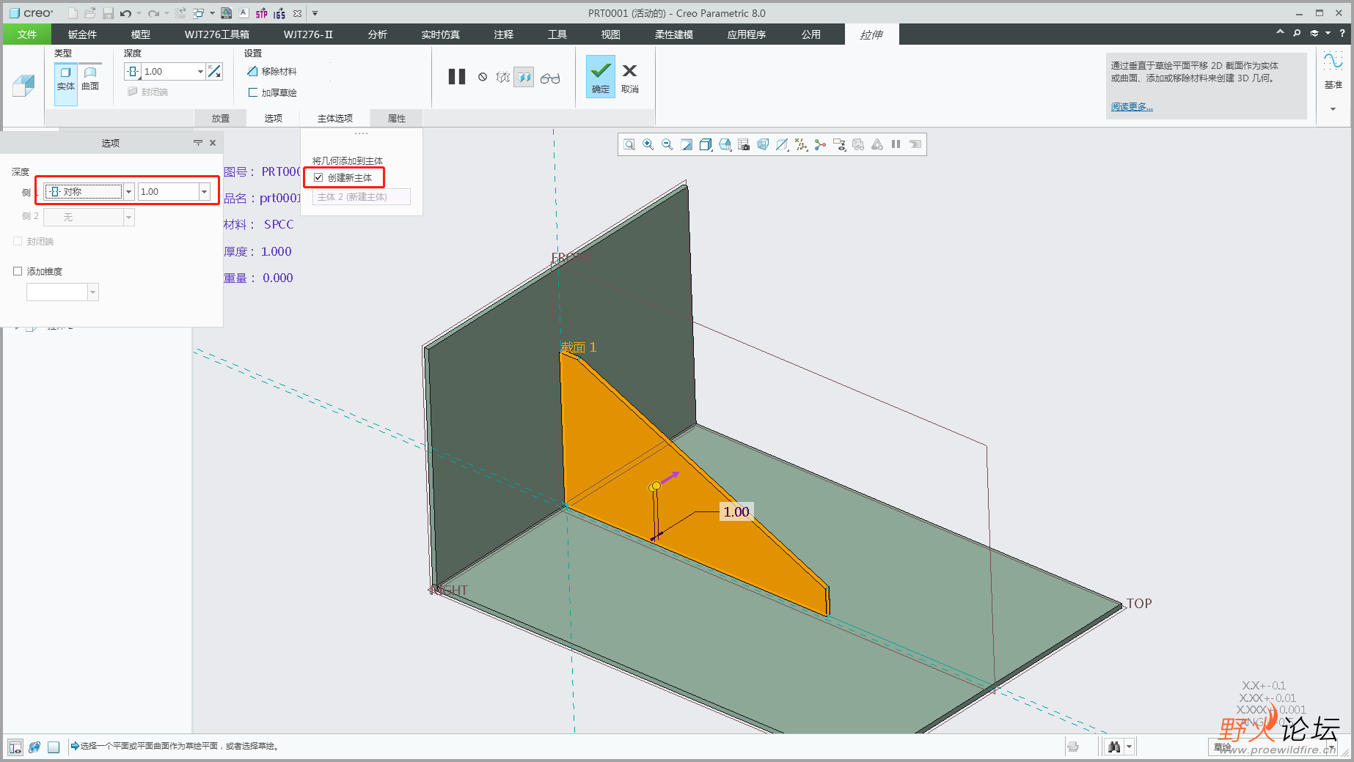This screenshot has height=762, width=1354.
Task: Switch to View (视图) ribbon tab
Action: pyautogui.click(x=611, y=34)
